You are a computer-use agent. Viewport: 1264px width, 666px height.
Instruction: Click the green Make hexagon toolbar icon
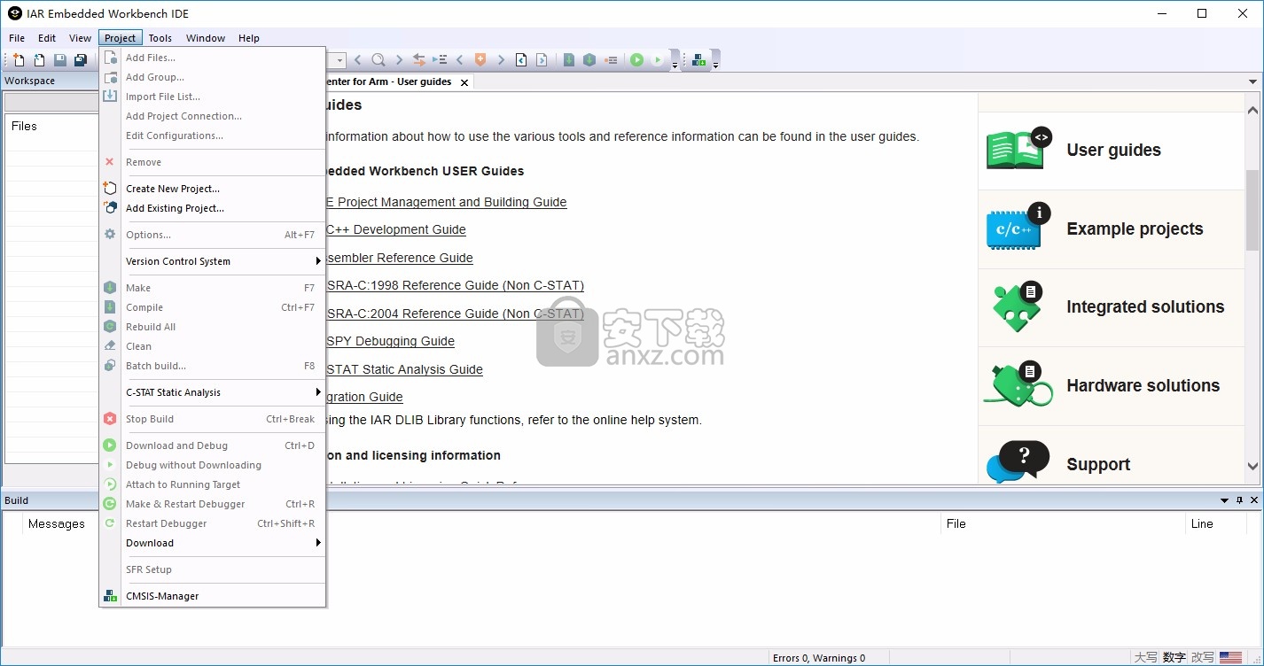589,60
